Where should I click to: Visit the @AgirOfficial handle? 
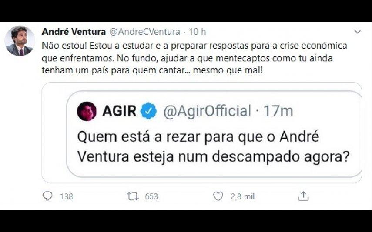tap(207, 111)
